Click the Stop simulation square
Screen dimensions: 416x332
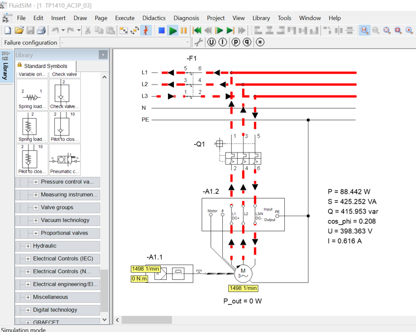161,31
